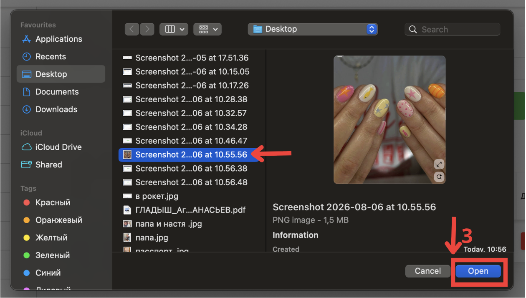526x298 pixels.
Task: Go back with the left chevron button
Action: [x=132, y=29]
